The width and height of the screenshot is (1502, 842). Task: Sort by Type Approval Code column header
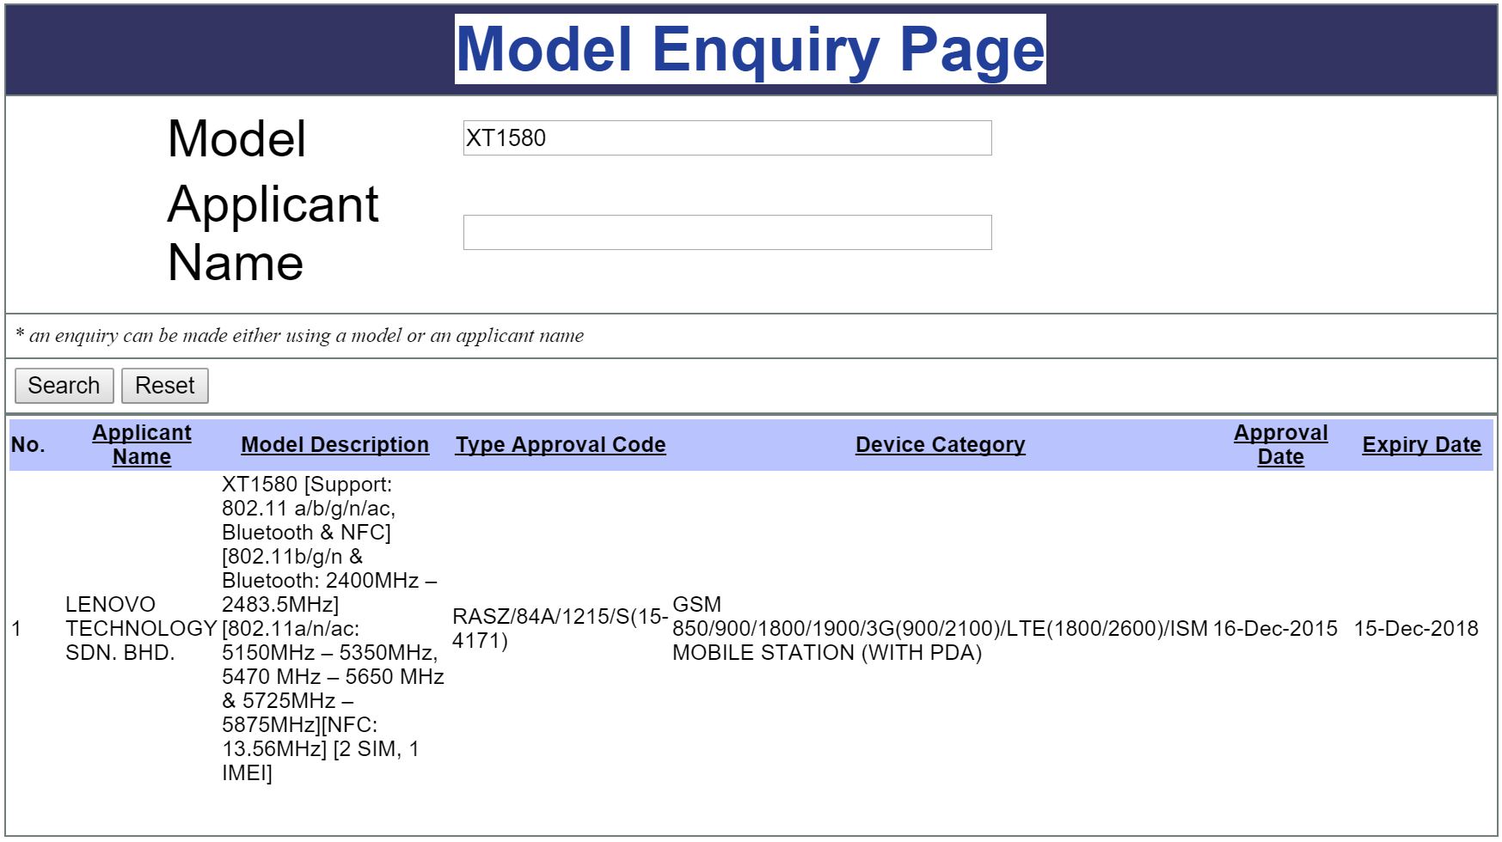(561, 445)
